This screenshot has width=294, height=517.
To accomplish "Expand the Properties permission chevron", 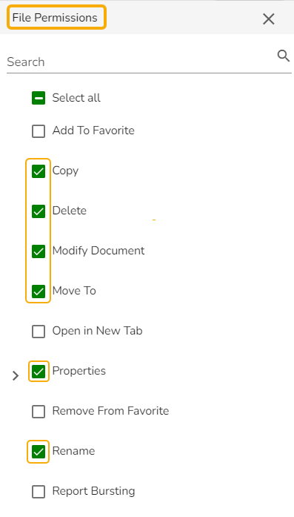I will point(16,375).
